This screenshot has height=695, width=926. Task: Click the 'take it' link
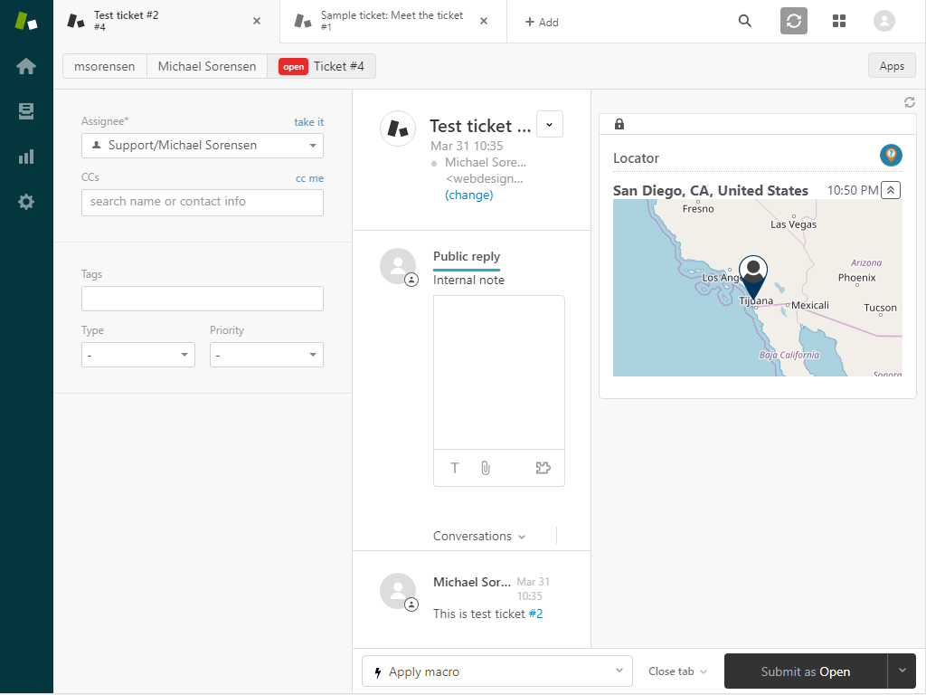point(308,122)
